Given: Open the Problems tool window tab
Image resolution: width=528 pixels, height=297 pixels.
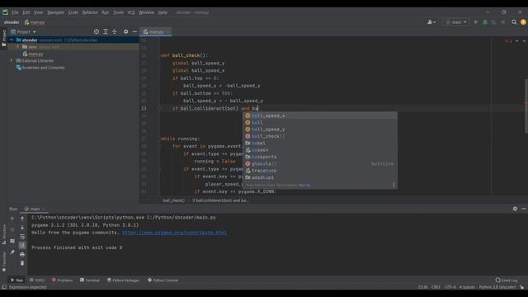Looking at the screenshot, I should coord(63,280).
